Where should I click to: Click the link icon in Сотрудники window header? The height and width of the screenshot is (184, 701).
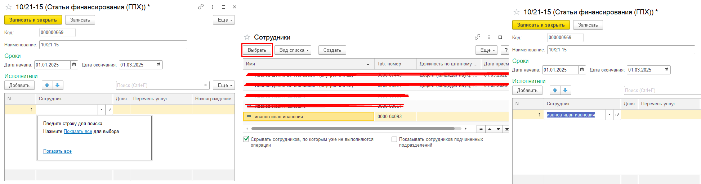[477, 37]
